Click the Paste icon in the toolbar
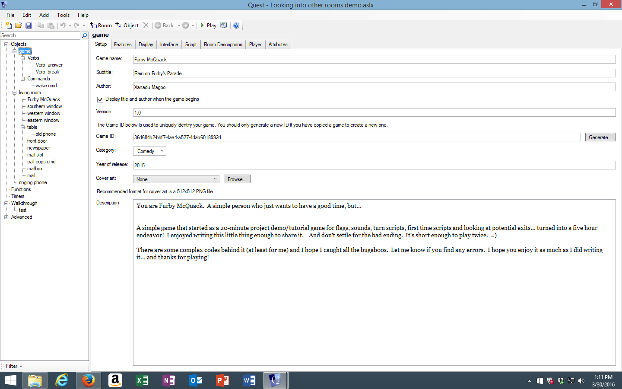622x389 pixels. coord(51,26)
